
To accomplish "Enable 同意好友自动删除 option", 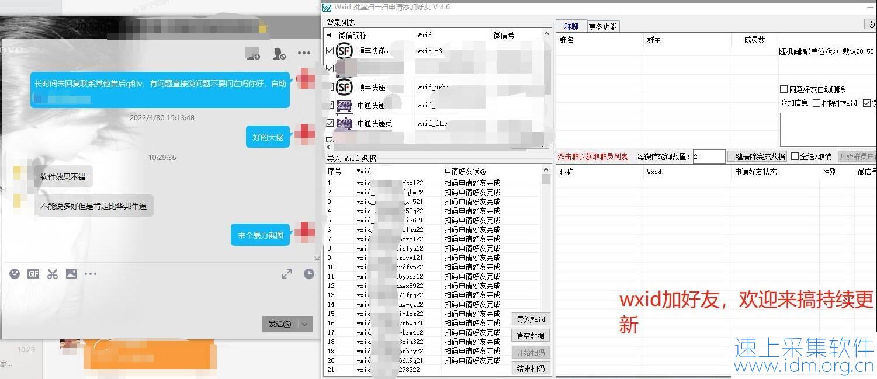I will 784,89.
